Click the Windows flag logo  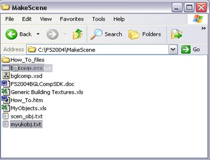198,19
